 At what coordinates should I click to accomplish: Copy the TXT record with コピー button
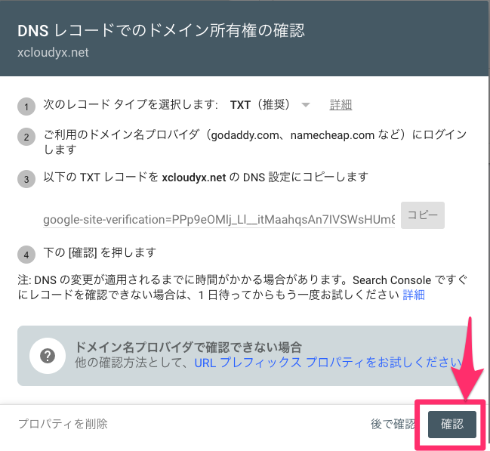click(423, 215)
